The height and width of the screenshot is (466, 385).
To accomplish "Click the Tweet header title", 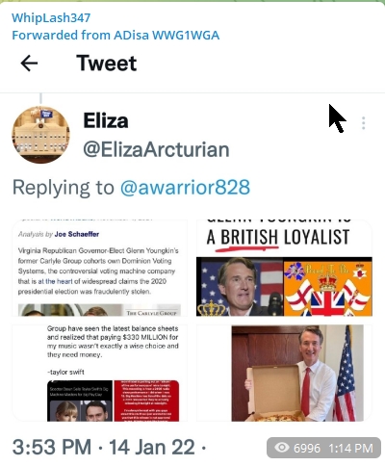I will 107,63.
